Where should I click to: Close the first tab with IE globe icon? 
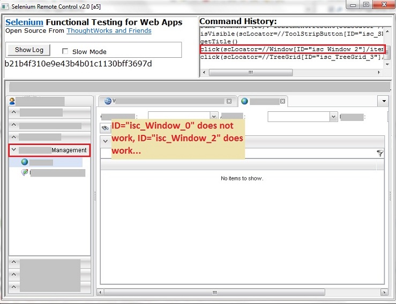[229, 101]
